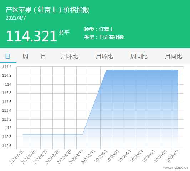Image resolution: width=190 pixels, height=171 pixels.
Task: Click the 2022/3/25 x-axis label
Action: click(16, 157)
